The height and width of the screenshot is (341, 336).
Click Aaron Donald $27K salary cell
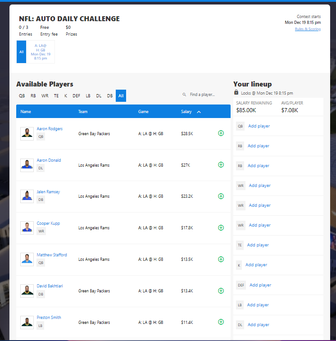(186, 165)
